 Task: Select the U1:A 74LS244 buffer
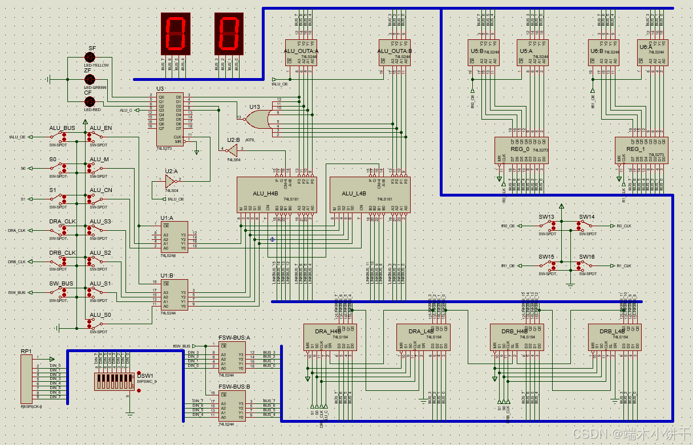tap(174, 237)
